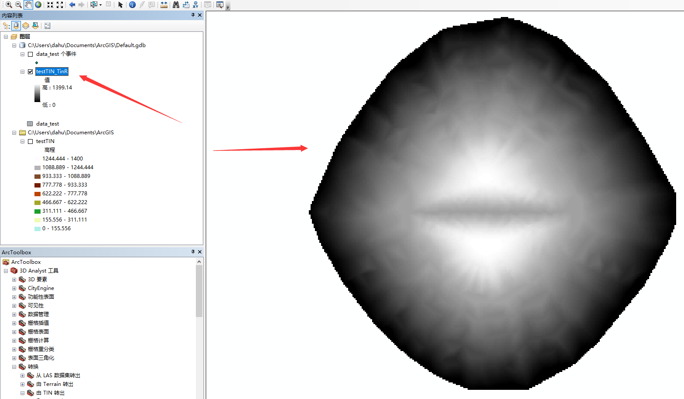
Task: Select the 可见性 toolset
Action: pos(36,306)
